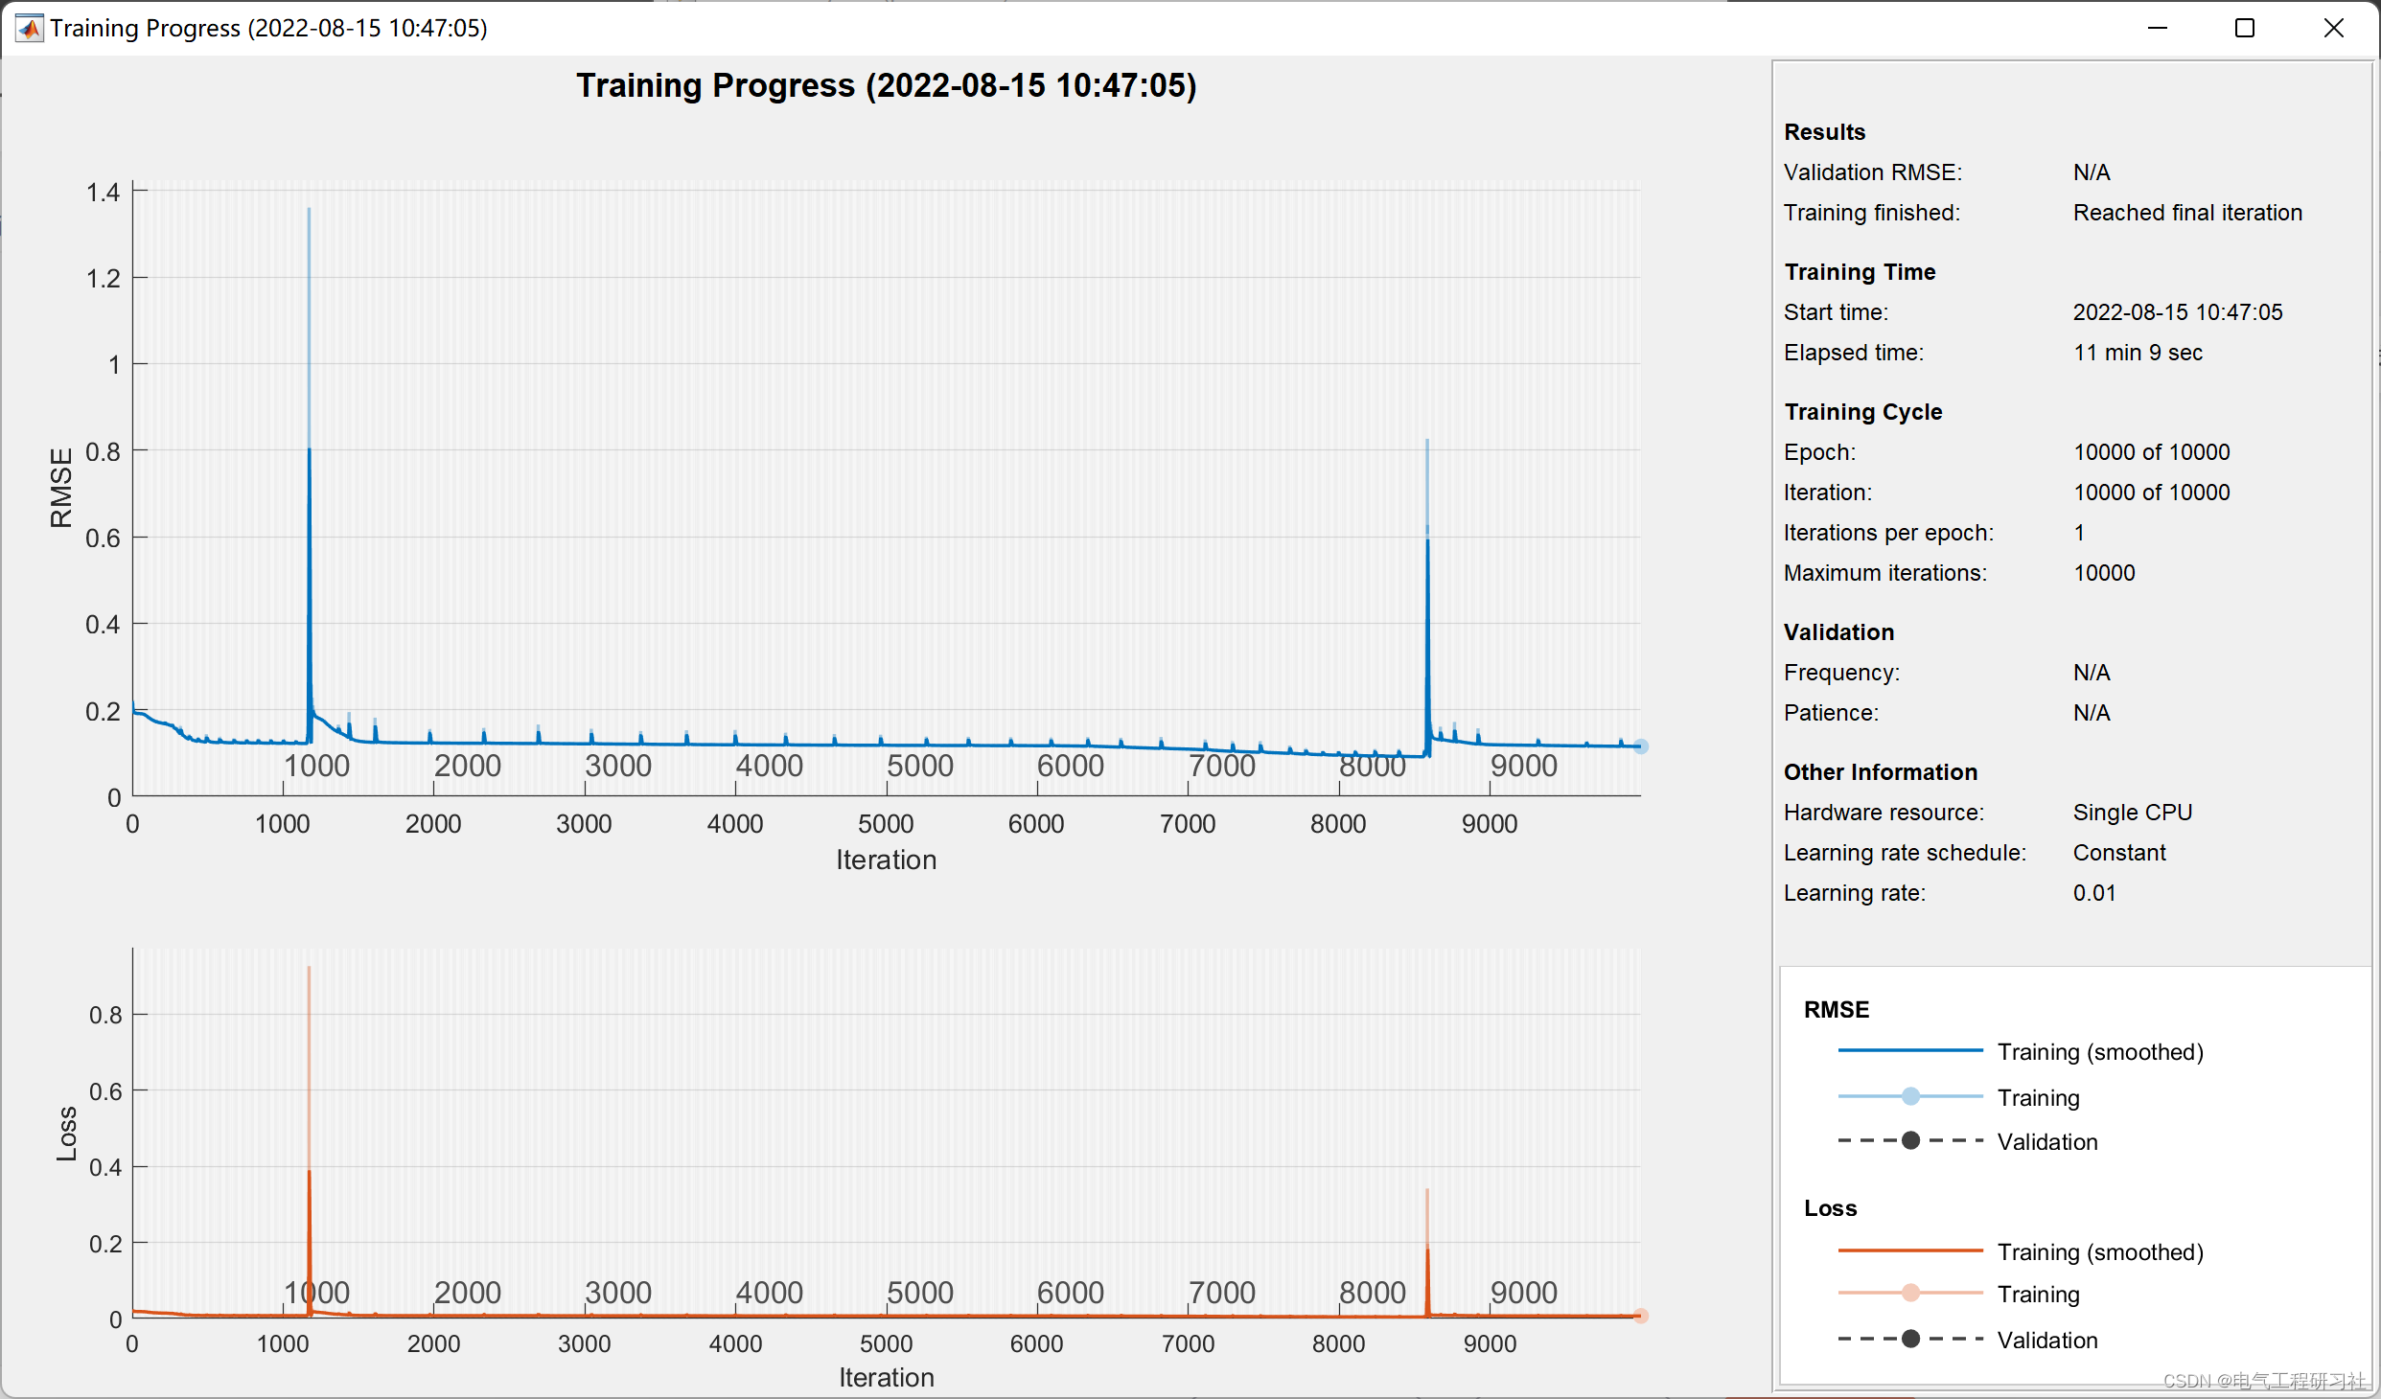Viewport: 2381px width, 1399px height.
Task: Click the Loss Training legend marker
Action: coord(1910,1293)
